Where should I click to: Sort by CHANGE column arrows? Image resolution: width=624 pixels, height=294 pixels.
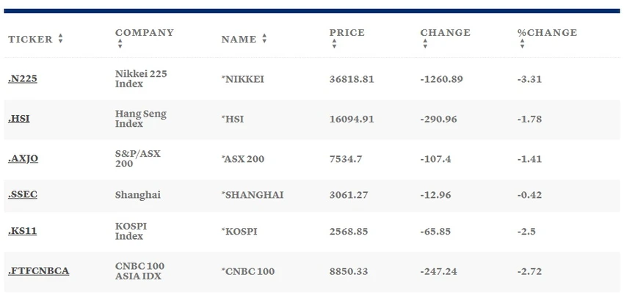pos(425,44)
